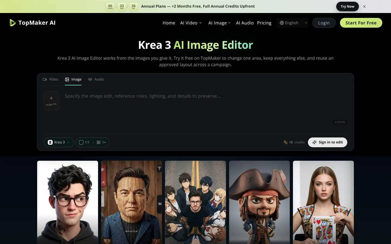391x244 pixels.
Task: Expand the AI Image nav menu
Action: click(x=219, y=23)
